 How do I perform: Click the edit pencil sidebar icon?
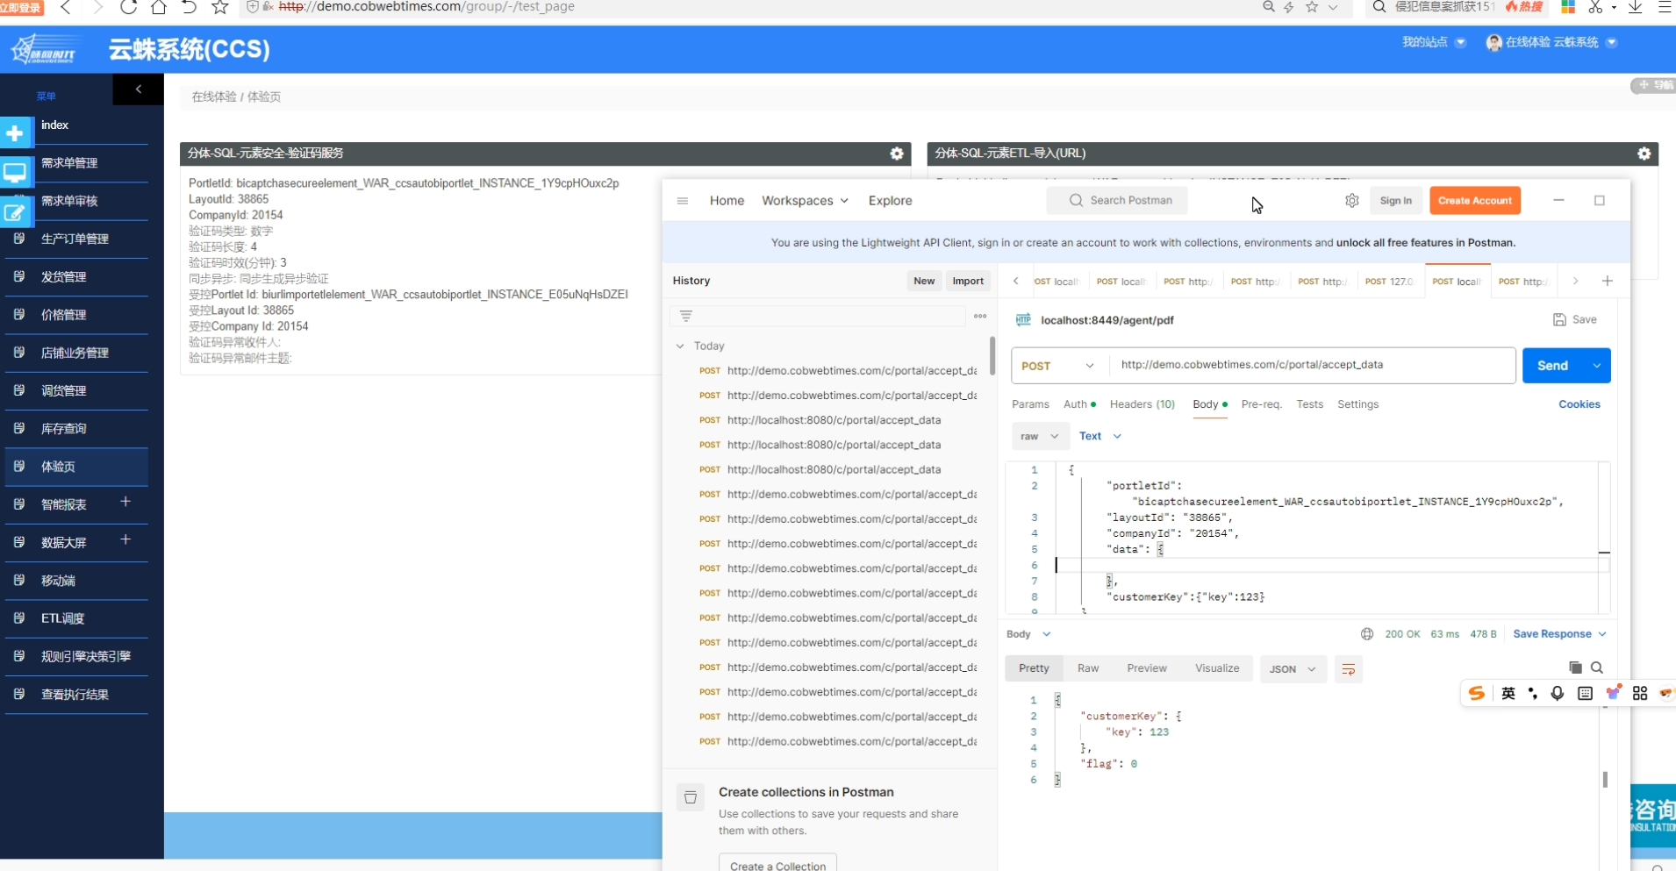15,211
